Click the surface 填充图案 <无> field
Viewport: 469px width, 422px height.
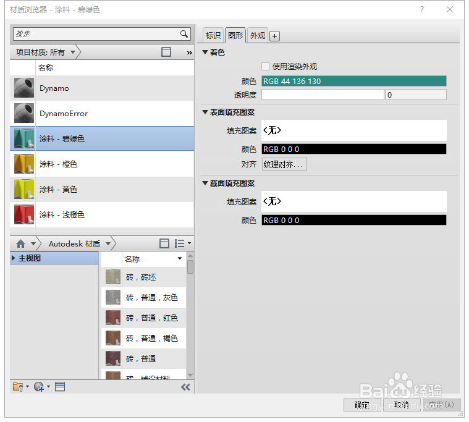[354, 130]
